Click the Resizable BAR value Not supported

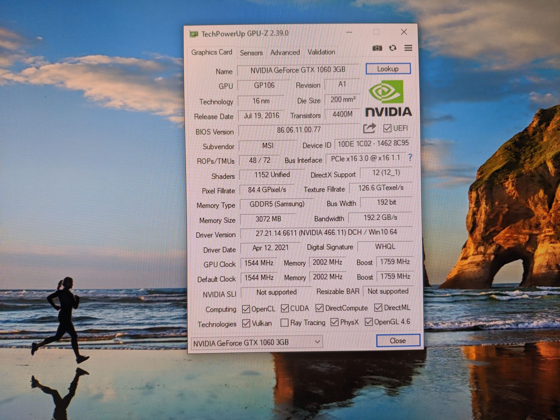pyautogui.click(x=388, y=291)
